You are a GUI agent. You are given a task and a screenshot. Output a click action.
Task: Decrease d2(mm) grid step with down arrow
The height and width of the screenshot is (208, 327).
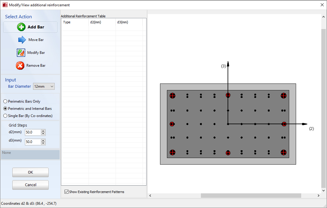[x=43, y=133]
